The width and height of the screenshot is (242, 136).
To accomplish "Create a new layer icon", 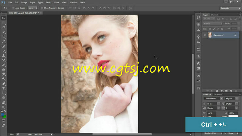I will [231, 91].
